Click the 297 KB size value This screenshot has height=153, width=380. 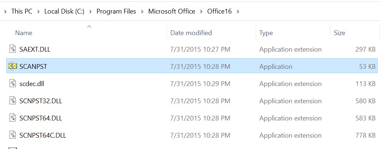coord(365,49)
